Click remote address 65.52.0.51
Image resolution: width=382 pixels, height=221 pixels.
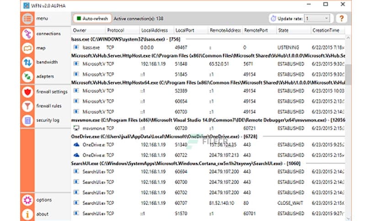click(x=219, y=64)
